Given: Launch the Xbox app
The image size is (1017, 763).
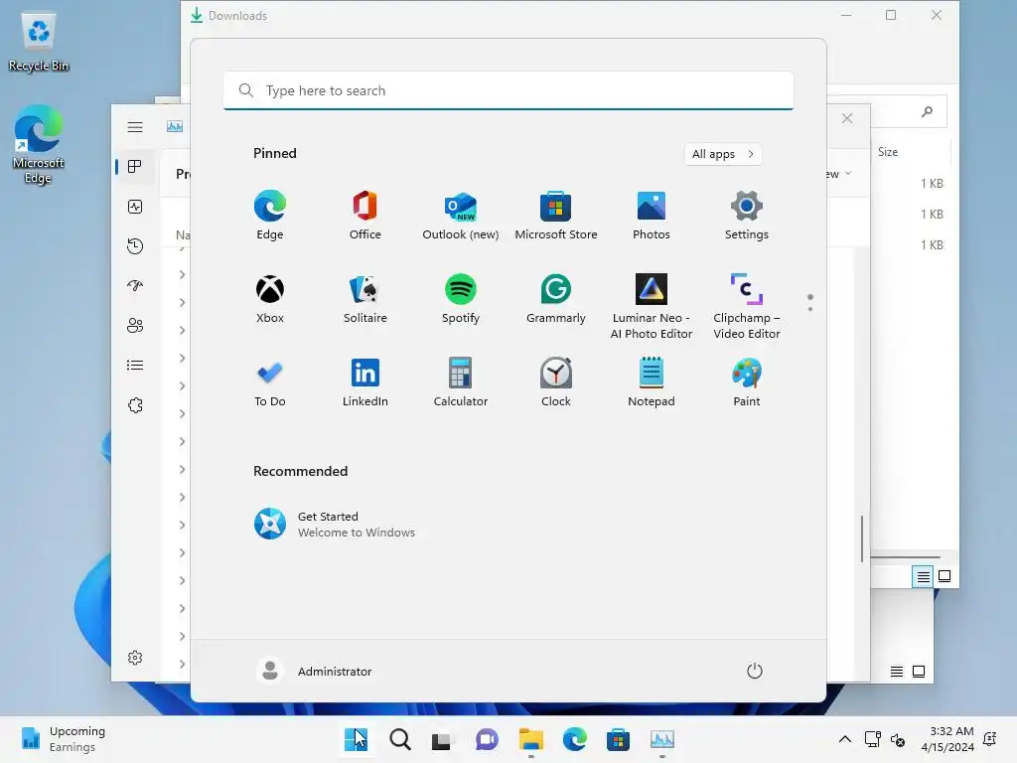Looking at the screenshot, I should point(270,298).
